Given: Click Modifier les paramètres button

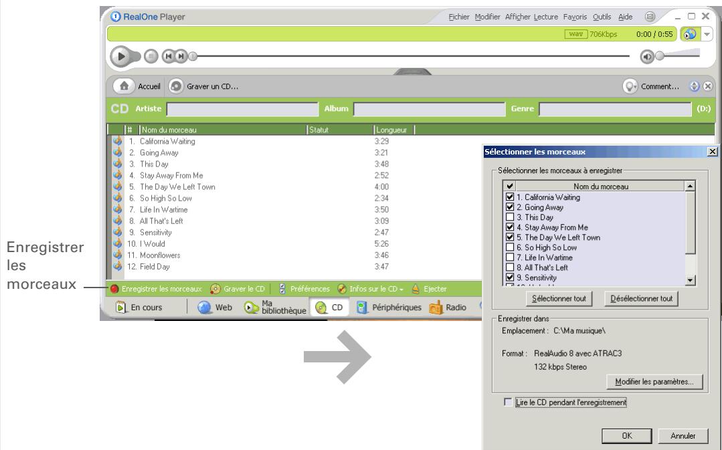Looking at the screenshot, I should coord(654,382).
